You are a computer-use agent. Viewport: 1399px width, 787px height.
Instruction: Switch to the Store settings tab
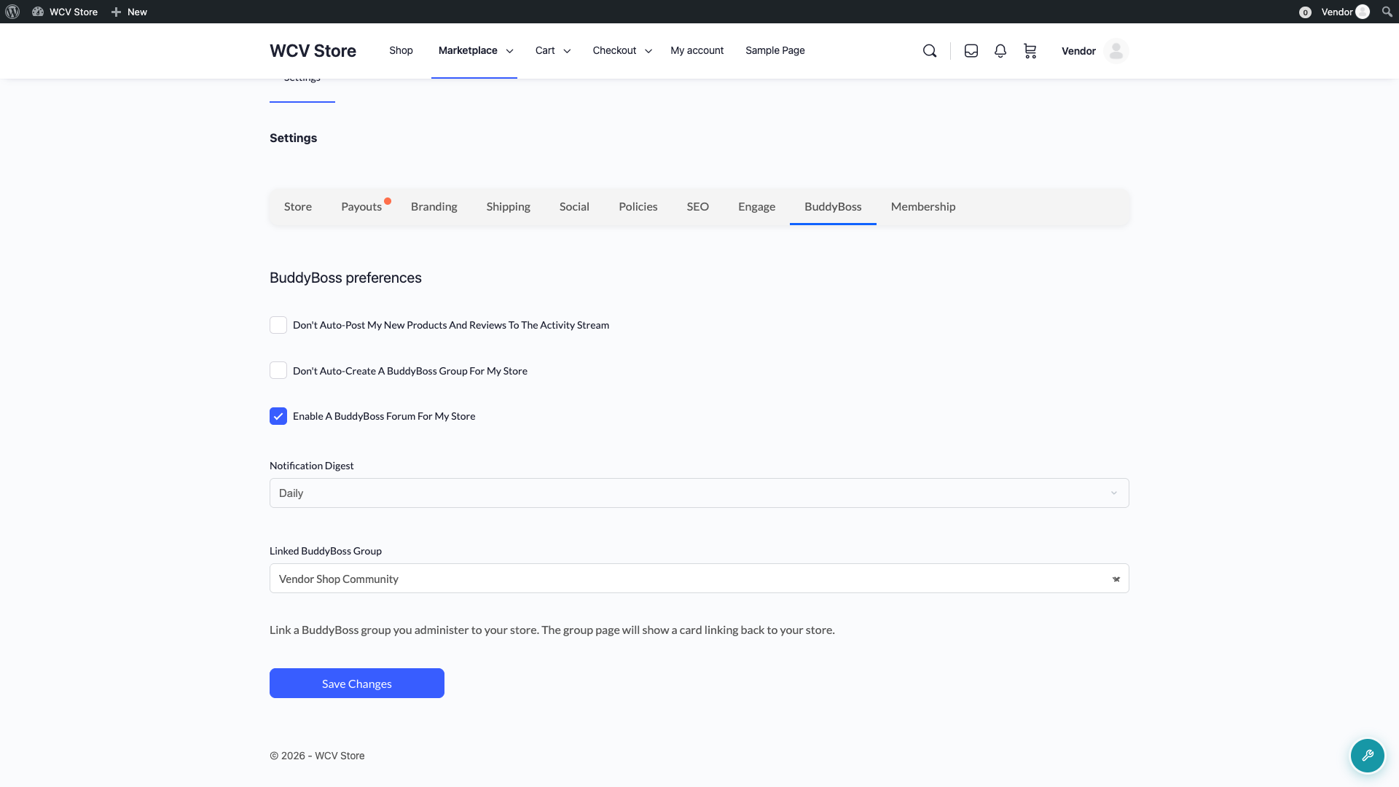point(298,207)
